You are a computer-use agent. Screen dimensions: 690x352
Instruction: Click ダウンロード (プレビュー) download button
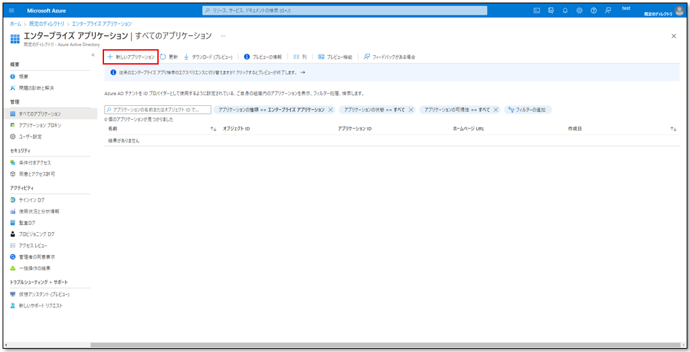coord(208,57)
